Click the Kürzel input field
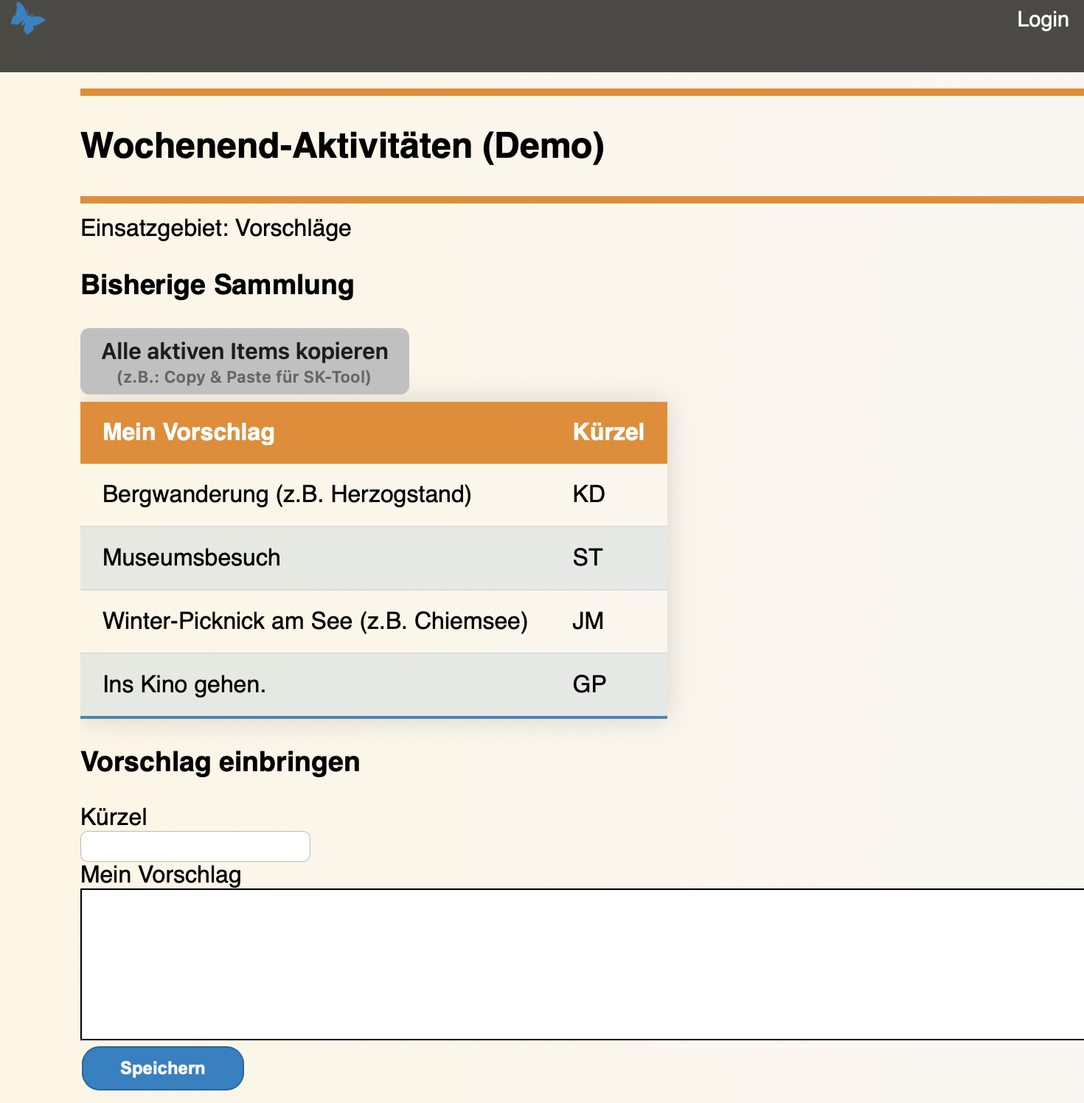 195,846
